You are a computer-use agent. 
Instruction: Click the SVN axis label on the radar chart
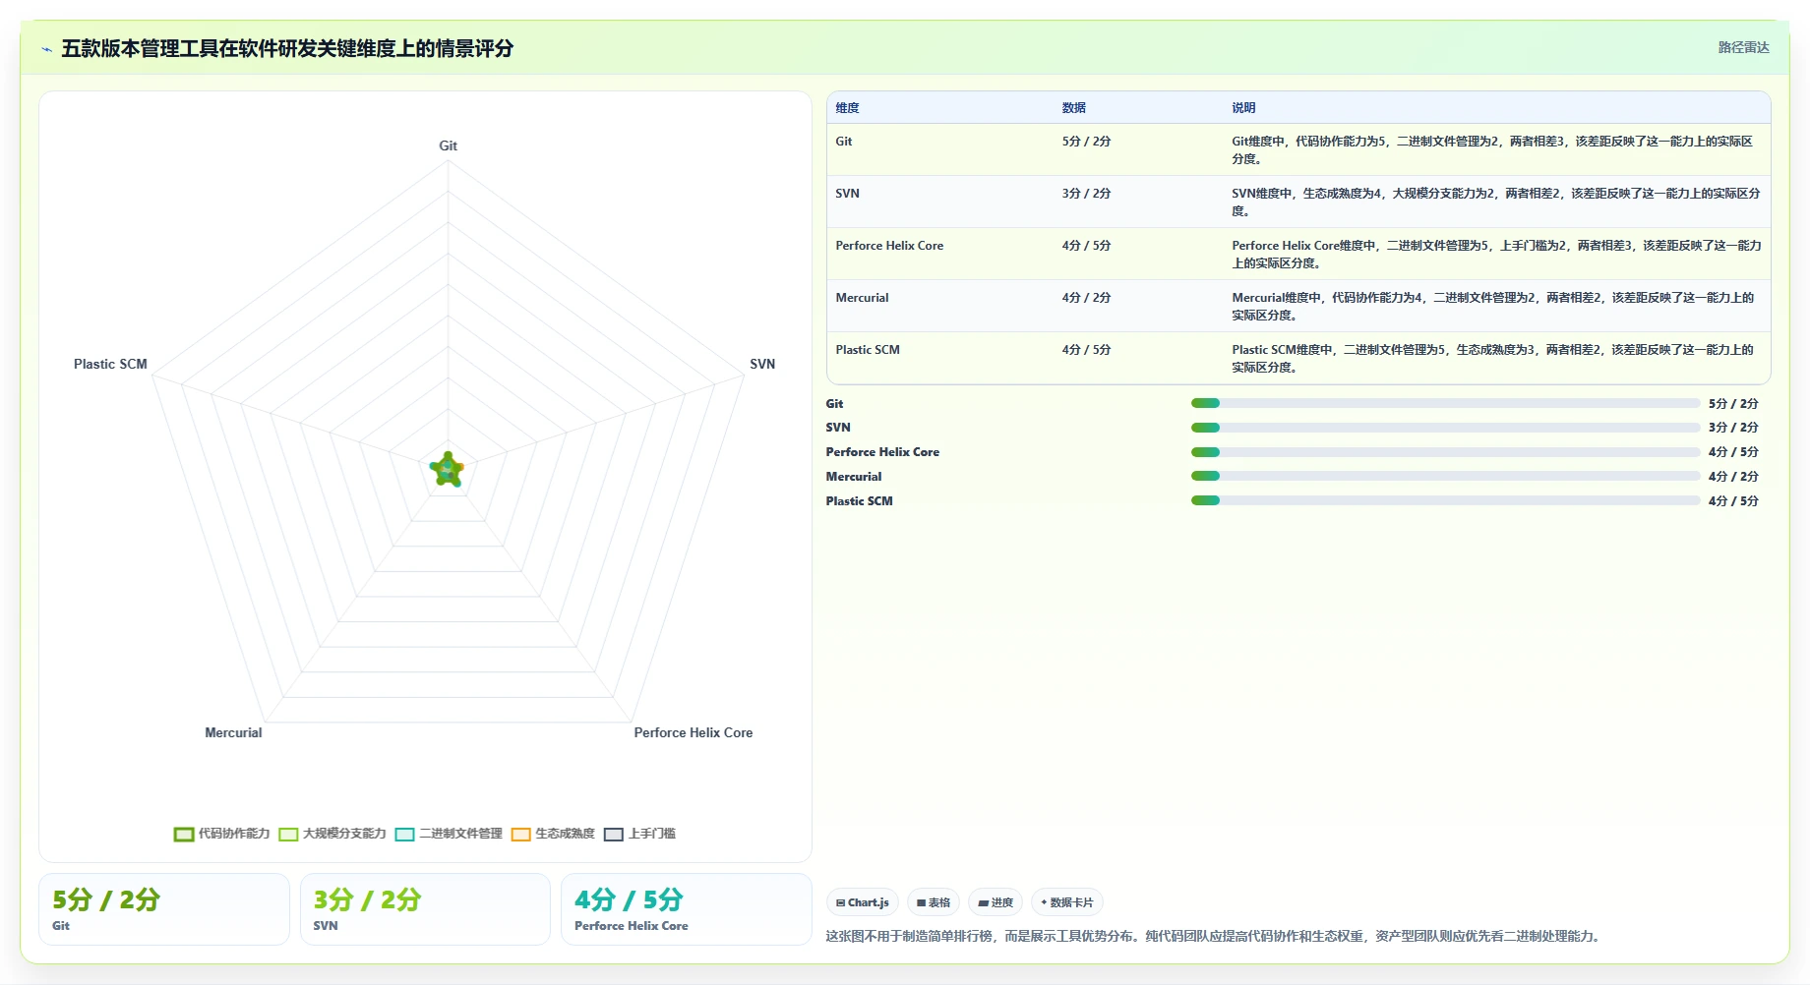(x=762, y=364)
